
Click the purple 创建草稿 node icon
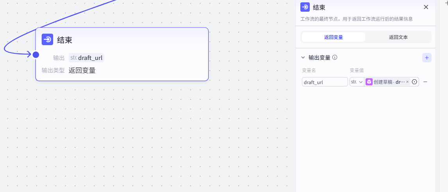point(369,82)
